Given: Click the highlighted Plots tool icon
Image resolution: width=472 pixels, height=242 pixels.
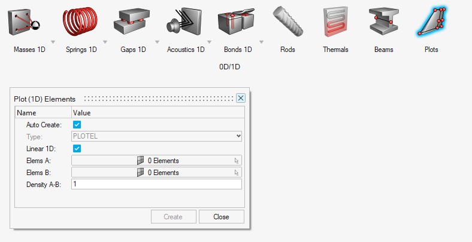Looking at the screenshot, I should pyautogui.click(x=431, y=22).
